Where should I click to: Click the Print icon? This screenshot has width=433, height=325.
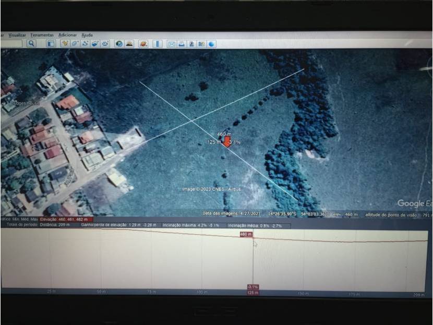click(182, 44)
